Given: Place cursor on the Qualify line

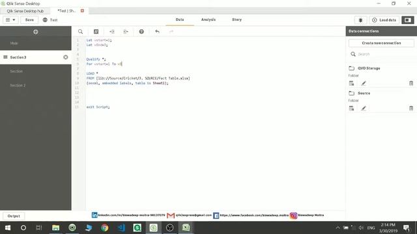Looking at the screenshot, I should [x=96, y=59].
